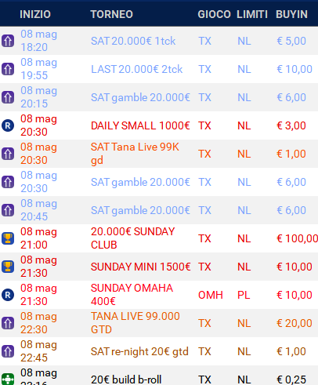The height and width of the screenshot is (385, 318).
Task: Click the rebuy R icon for DAILY SMALL 1000€
Action: point(8,125)
